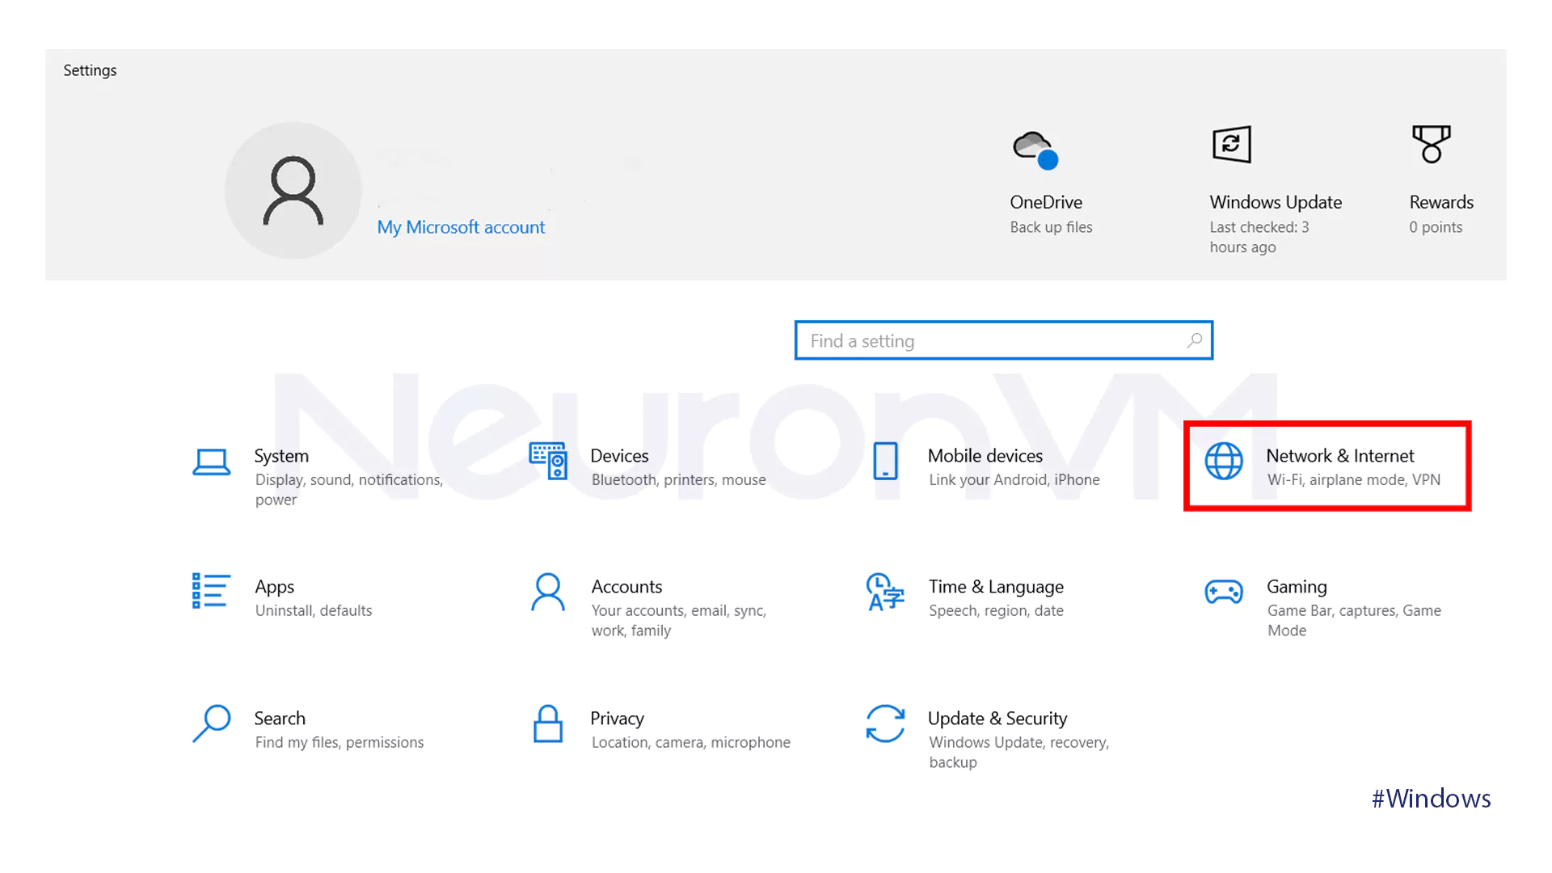Screen dimensions: 1552x873
Task: Open the Gaming controller icon
Action: click(1224, 592)
